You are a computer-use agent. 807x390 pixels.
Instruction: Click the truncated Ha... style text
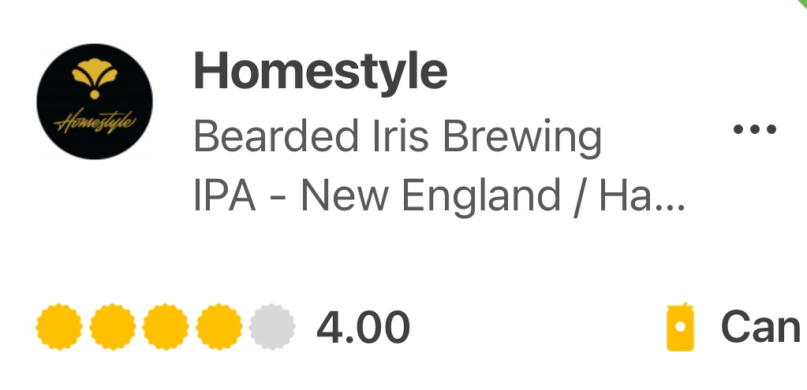tap(642, 196)
